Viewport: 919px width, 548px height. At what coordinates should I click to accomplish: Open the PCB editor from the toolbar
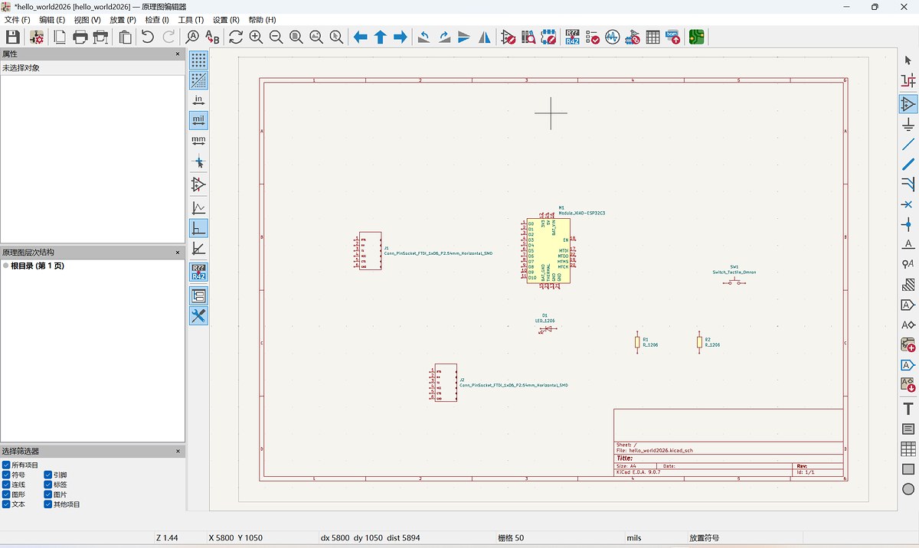pyautogui.click(x=695, y=36)
